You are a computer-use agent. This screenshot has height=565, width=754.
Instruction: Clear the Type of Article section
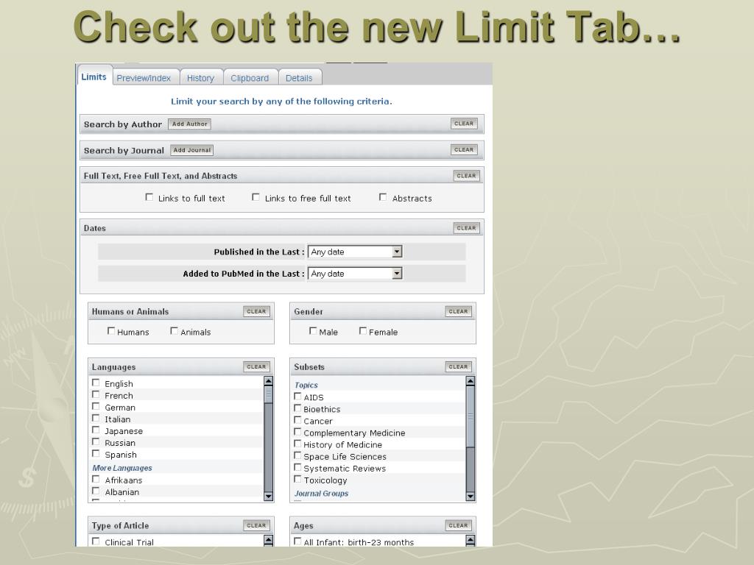[x=256, y=525]
